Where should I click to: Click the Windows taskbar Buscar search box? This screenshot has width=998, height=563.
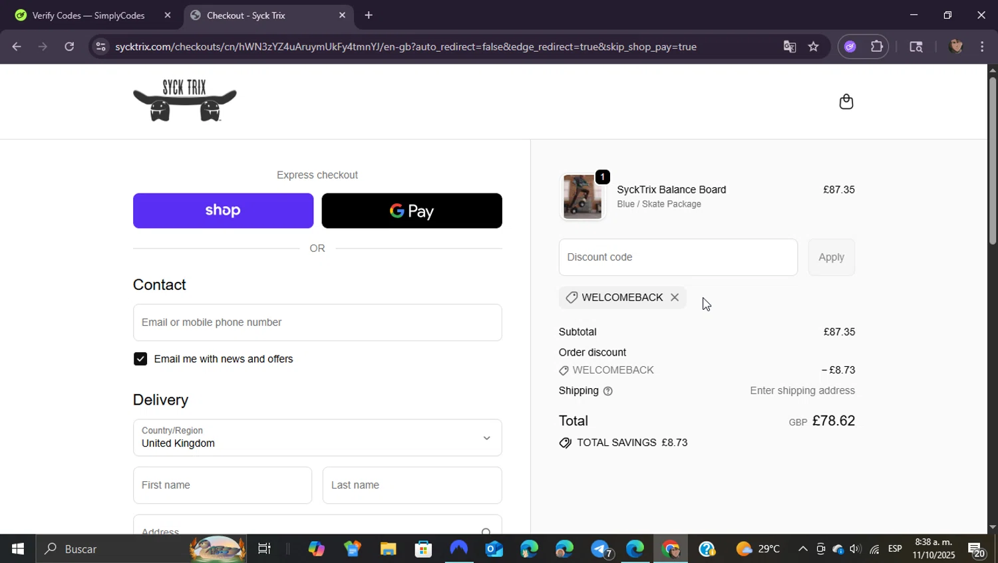coord(141,549)
